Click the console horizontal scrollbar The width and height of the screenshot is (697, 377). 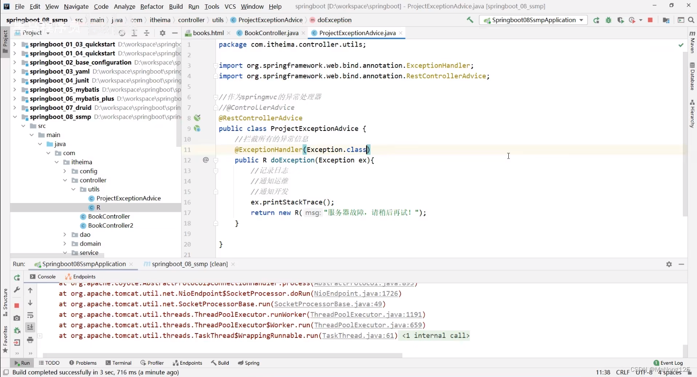[223, 355]
